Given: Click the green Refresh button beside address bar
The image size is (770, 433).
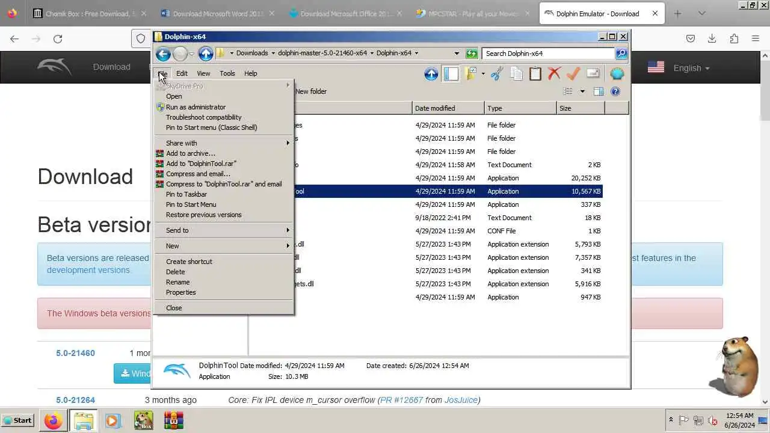Looking at the screenshot, I should pos(472,54).
